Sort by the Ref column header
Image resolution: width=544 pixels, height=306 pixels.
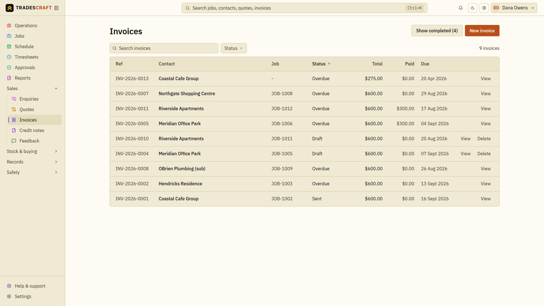point(119,64)
